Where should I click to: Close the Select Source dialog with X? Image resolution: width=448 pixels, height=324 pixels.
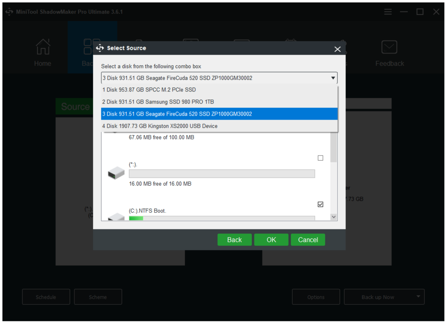(x=337, y=49)
